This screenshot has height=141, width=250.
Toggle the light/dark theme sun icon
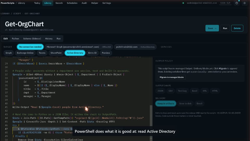tap(245, 3)
